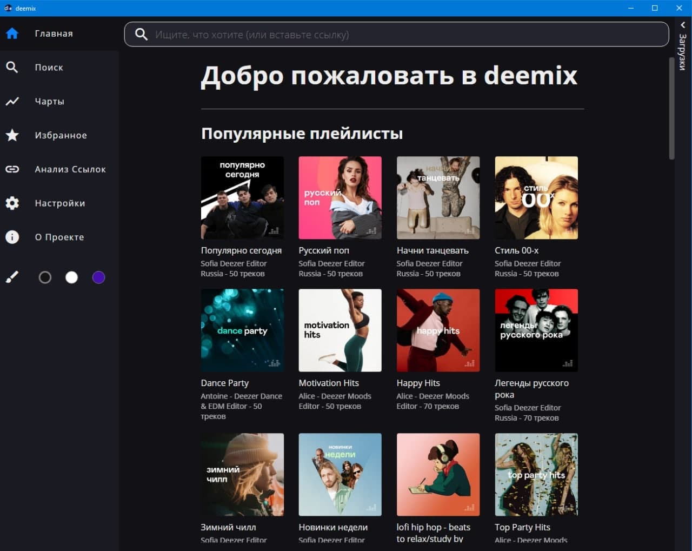Open the Charts trend-line icon
The image size is (692, 551).
tap(12, 101)
